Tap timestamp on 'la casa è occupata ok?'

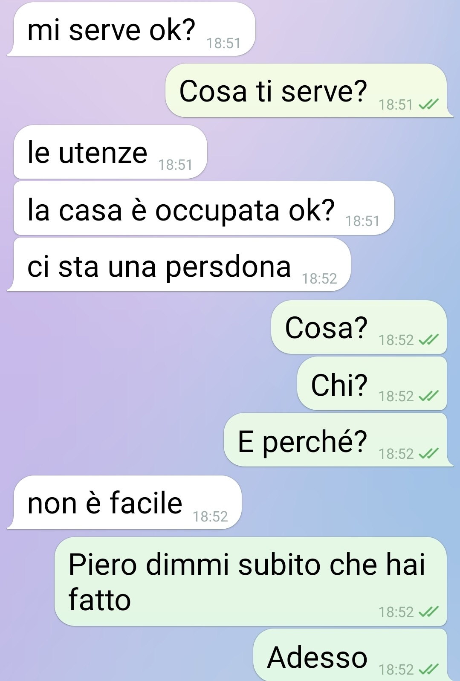pos(362,221)
